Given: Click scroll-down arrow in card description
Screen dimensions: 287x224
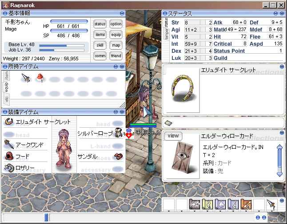Looking at the screenshot, I should point(279,174).
